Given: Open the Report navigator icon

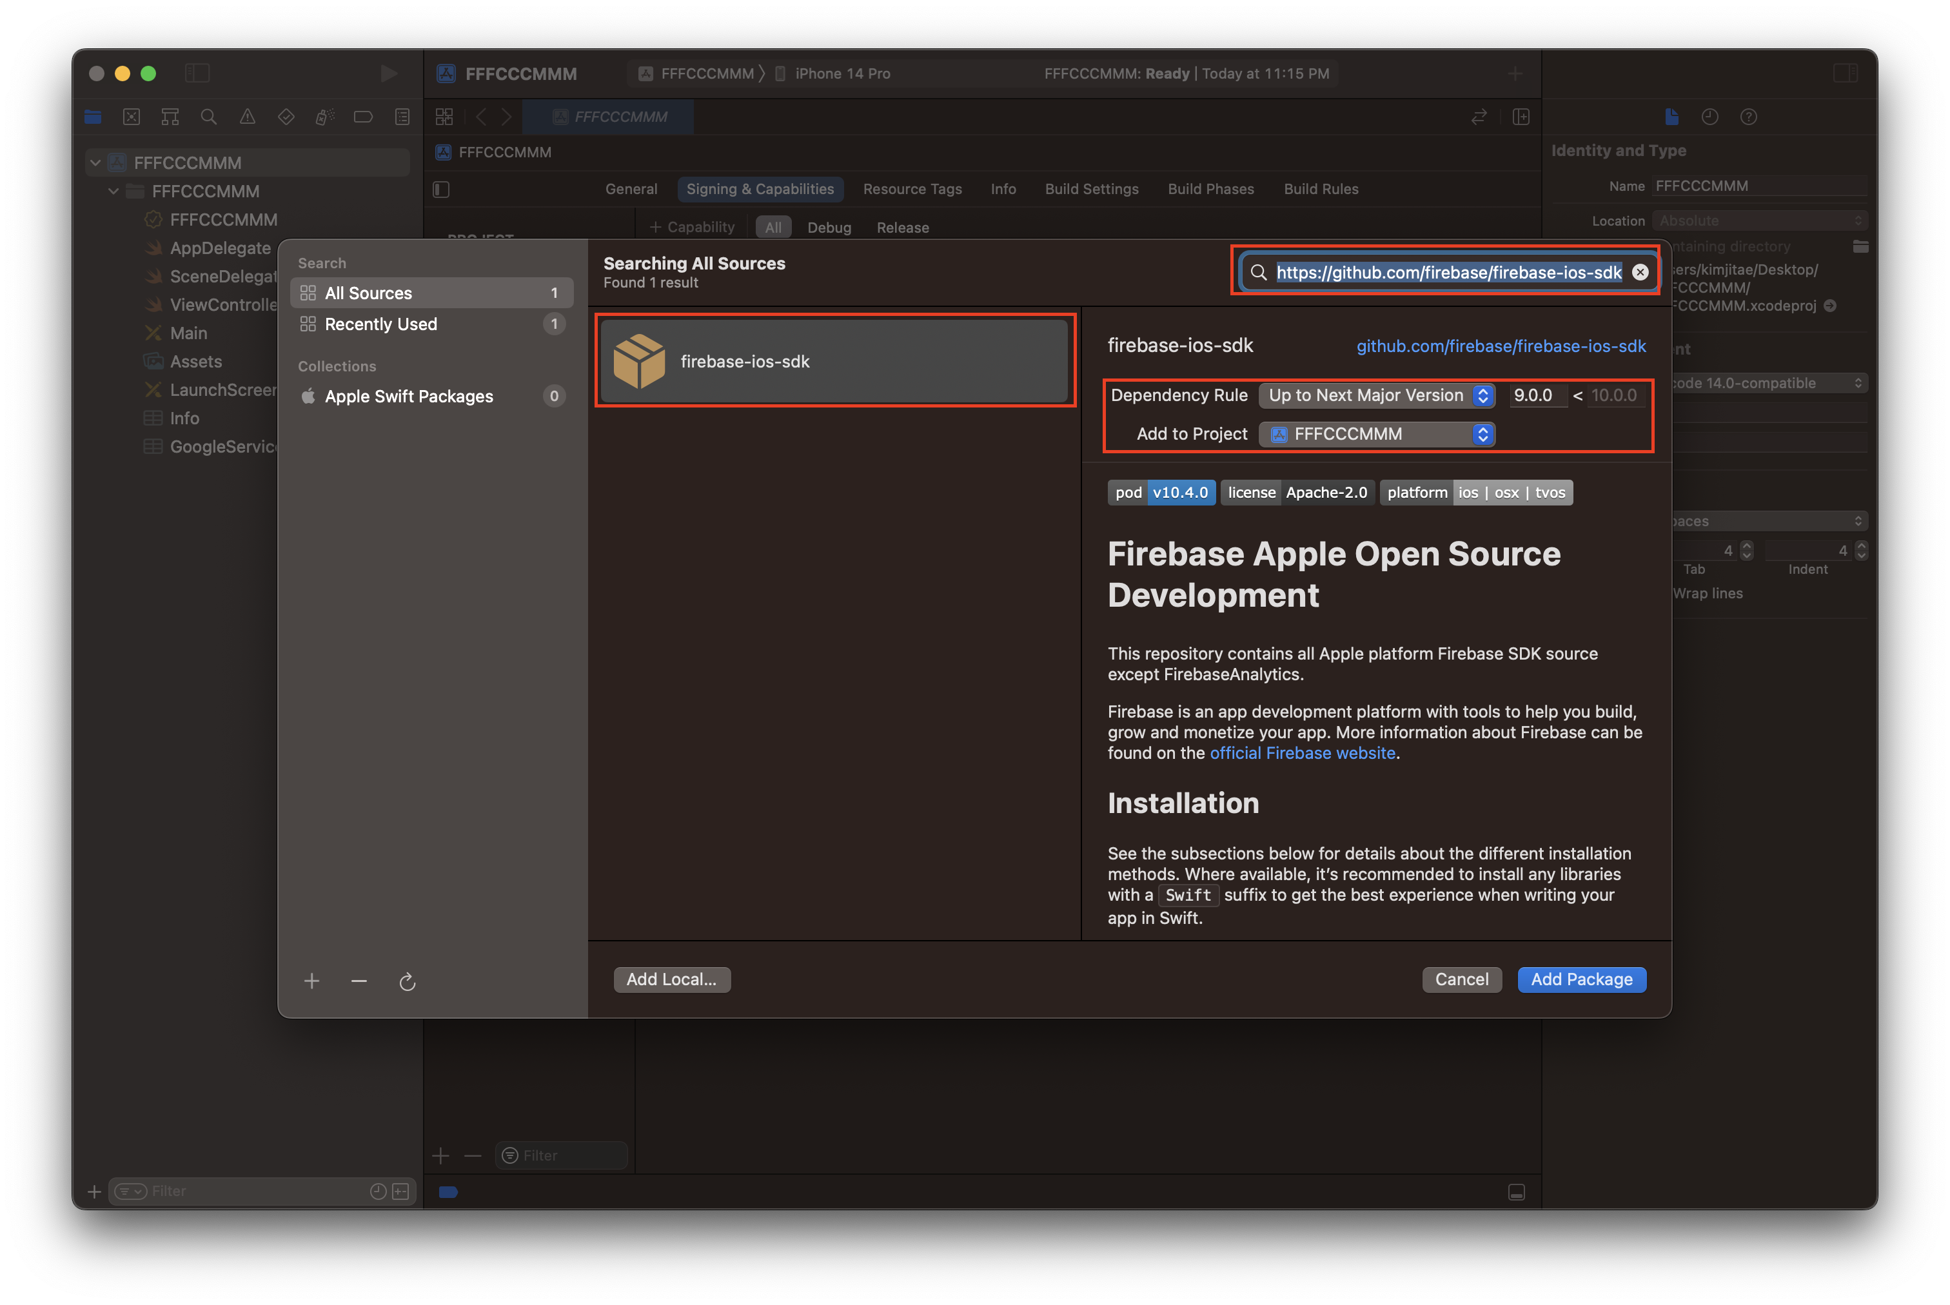Looking at the screenshot, I should point(402,117).
